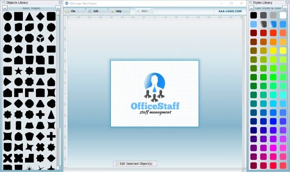290x172 pixels.
Task: Select the staff managment tagline text
Action: (155, 112)
